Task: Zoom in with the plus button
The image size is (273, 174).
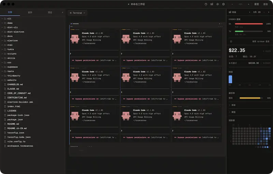Action: point(249,4)
